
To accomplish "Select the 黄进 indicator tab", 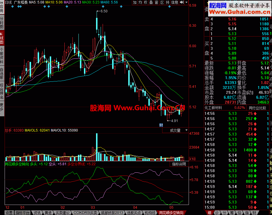I will 48,213.
